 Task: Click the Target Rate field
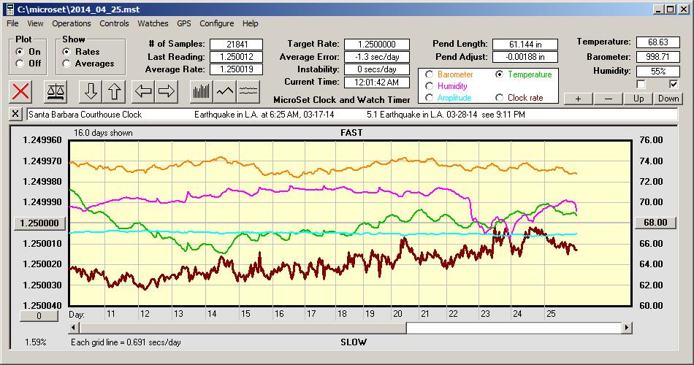click(377, 45)
